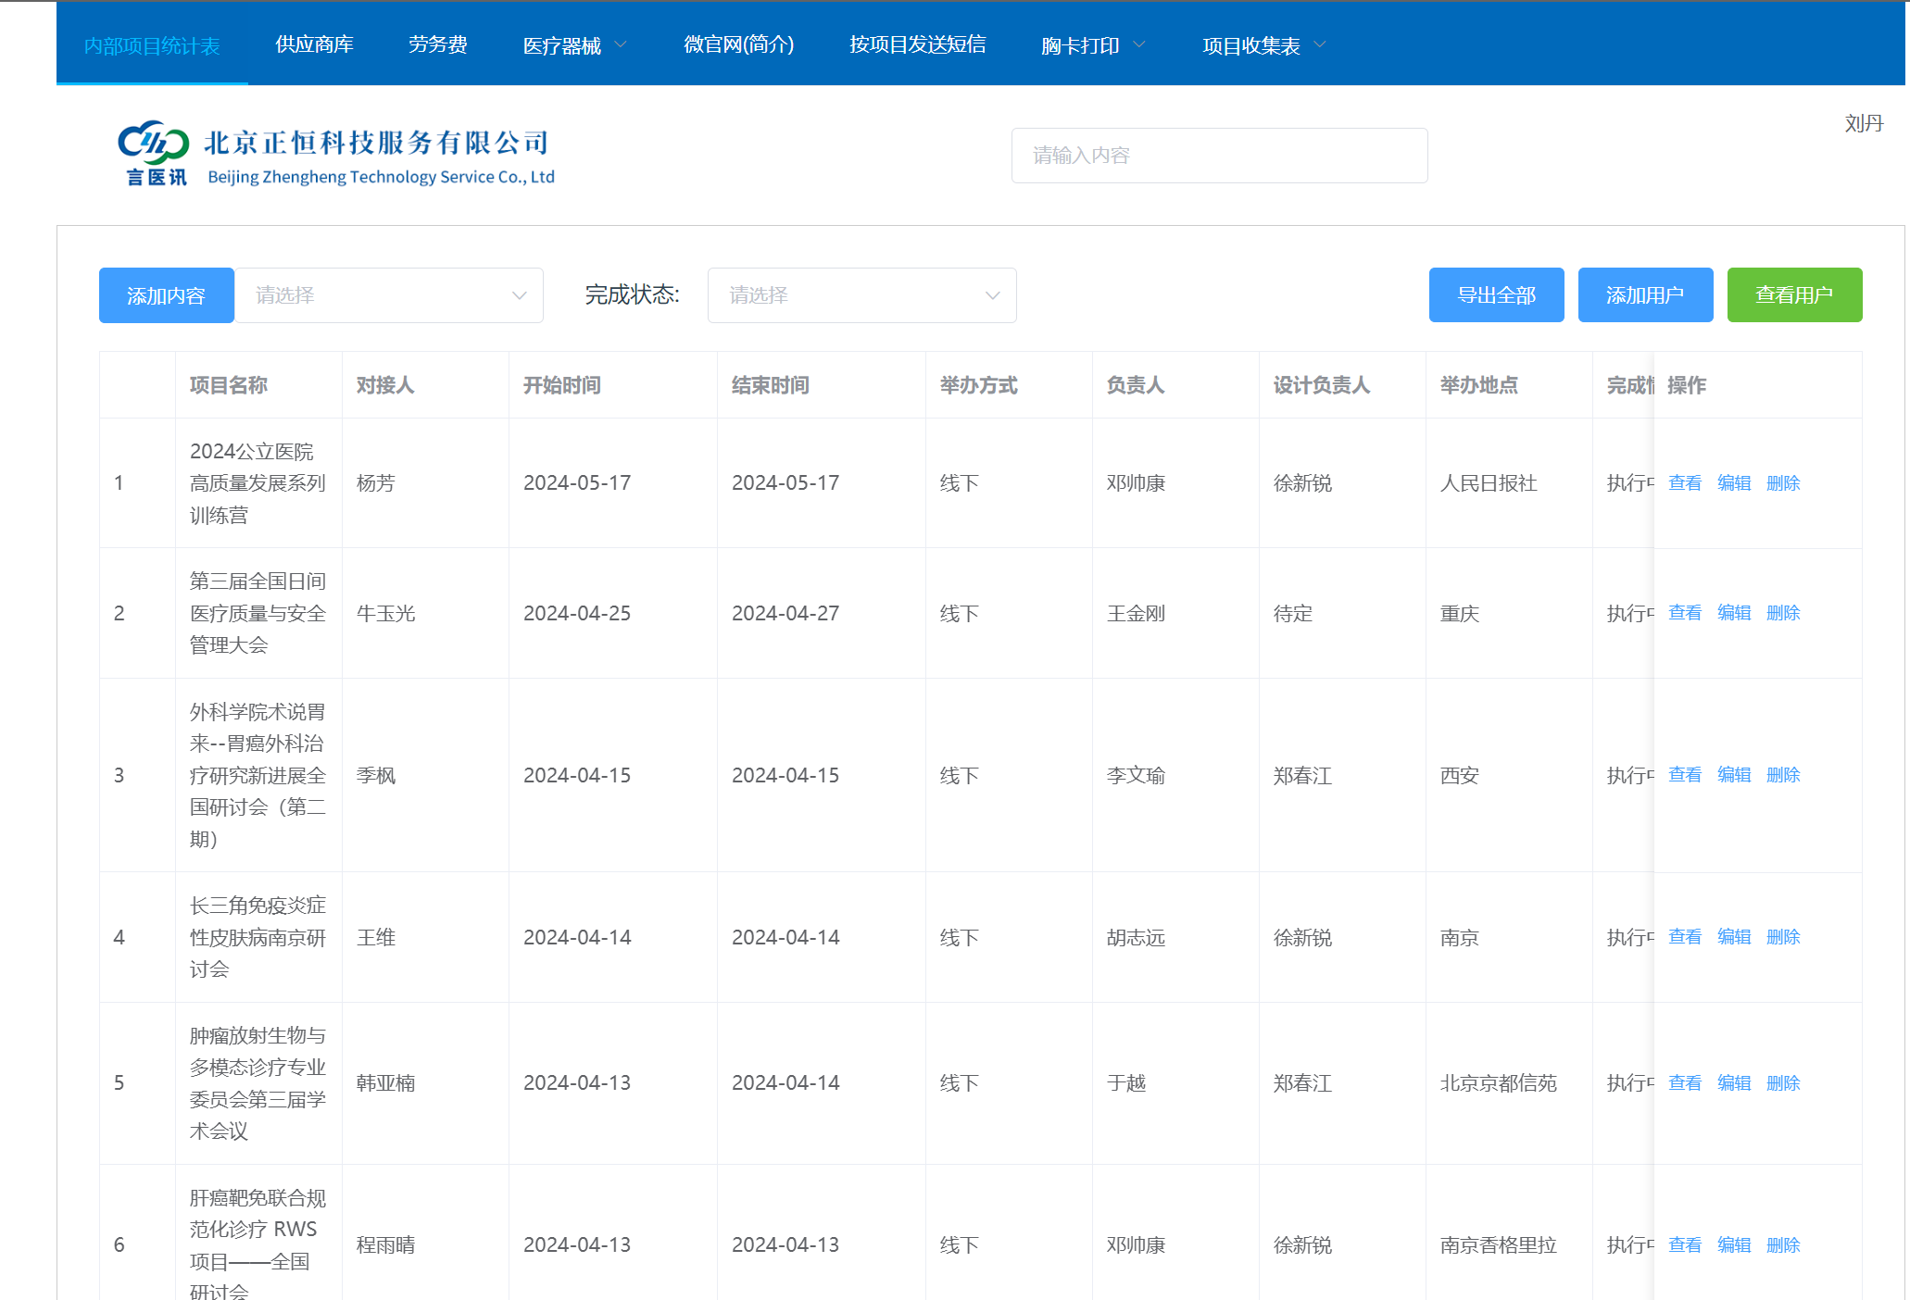Click 编辑 for the 牛玉光 row
The image size is (1910, 1300).
click(x=1733, y=613)
